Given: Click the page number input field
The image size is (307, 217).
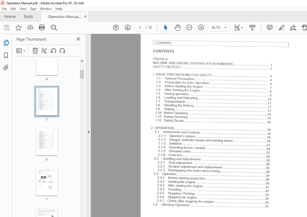Looking at the screenshot, I should (x=140, y=28).
